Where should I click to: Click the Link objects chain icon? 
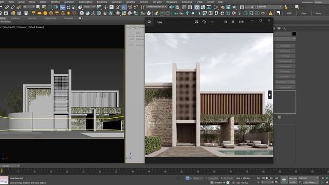7,7
